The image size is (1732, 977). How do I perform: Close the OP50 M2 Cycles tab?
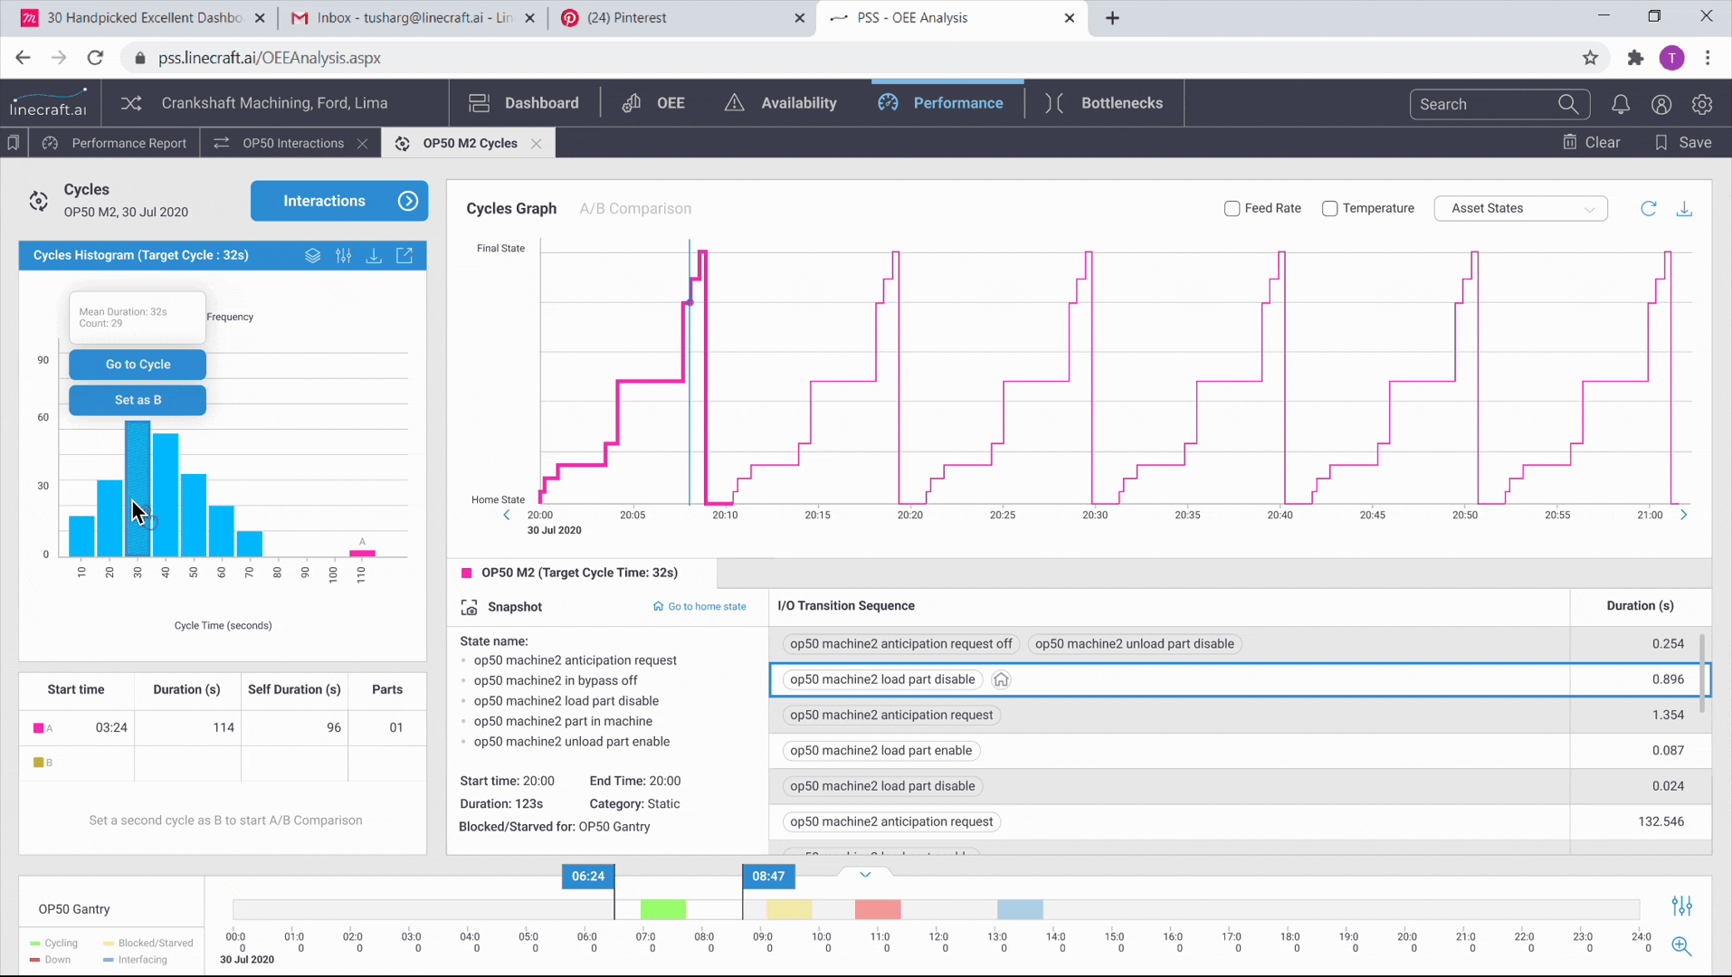[537, 144]
